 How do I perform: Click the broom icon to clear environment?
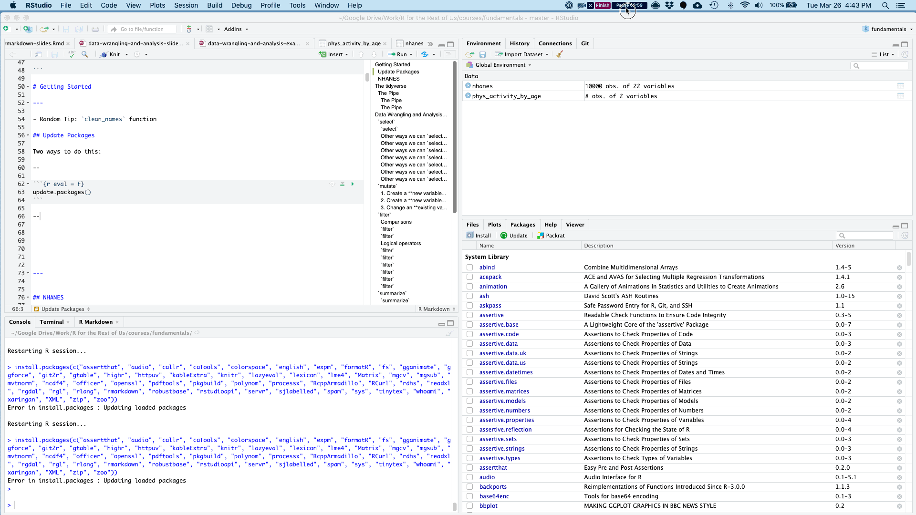[560, 54]
